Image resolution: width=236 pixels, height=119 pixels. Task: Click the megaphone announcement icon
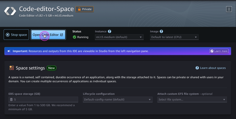[x=9, y=51]
